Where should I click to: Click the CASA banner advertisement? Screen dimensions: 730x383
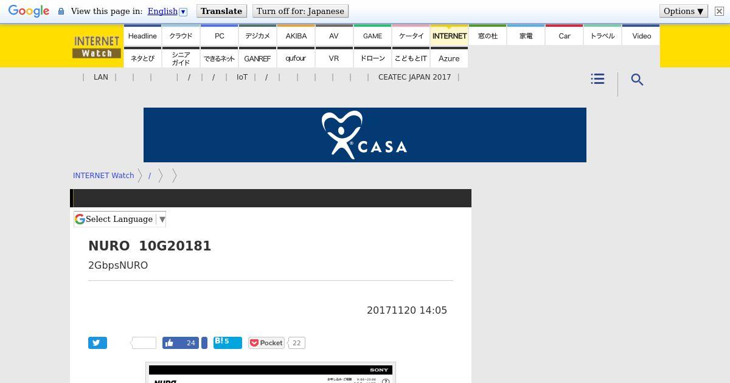coord(365,135)
